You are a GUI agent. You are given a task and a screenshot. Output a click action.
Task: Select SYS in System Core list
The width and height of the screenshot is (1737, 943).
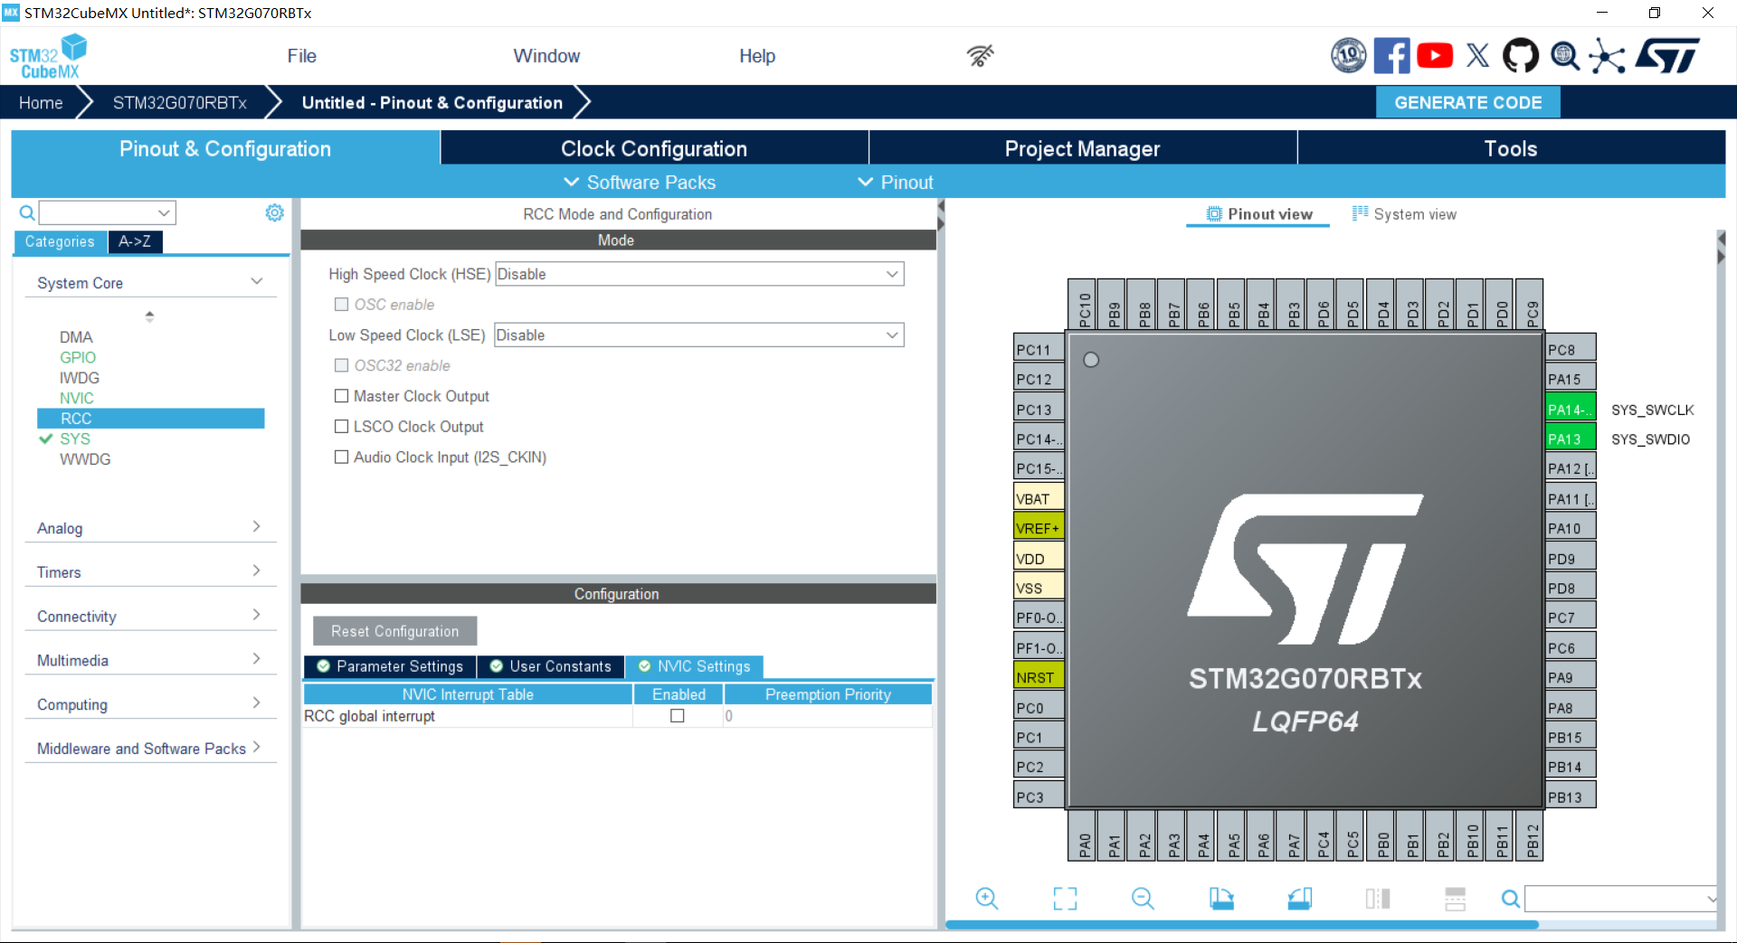[75, 438]
